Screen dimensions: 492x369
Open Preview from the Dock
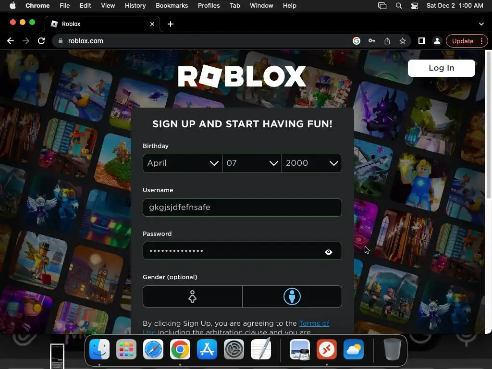[300, 349]
